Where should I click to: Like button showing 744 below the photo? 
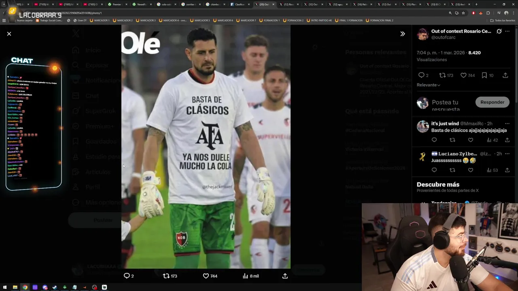click(x=210, y=276)
